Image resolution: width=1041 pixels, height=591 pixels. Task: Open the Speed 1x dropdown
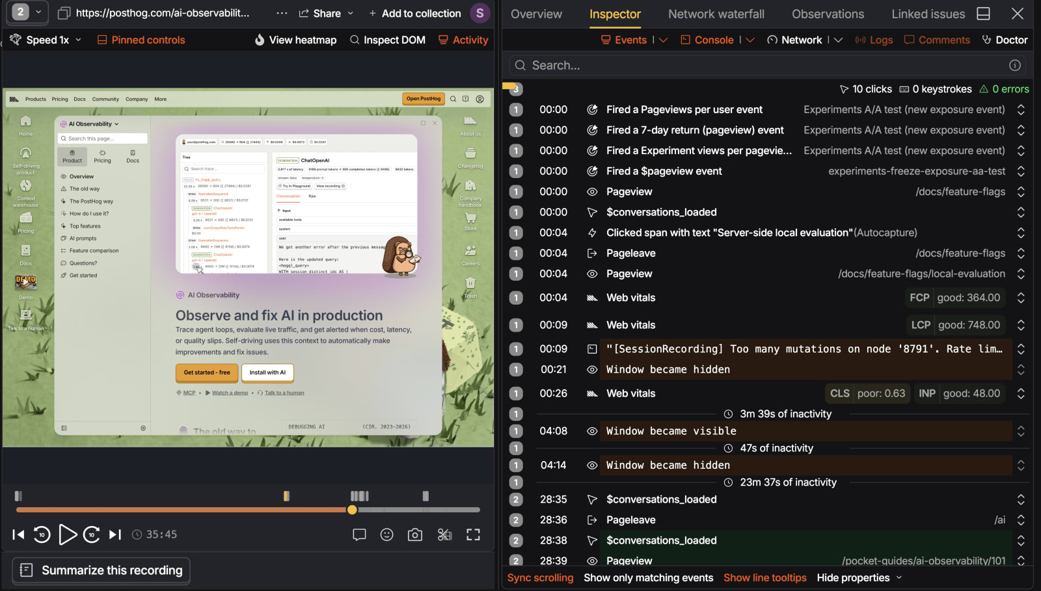46,40
